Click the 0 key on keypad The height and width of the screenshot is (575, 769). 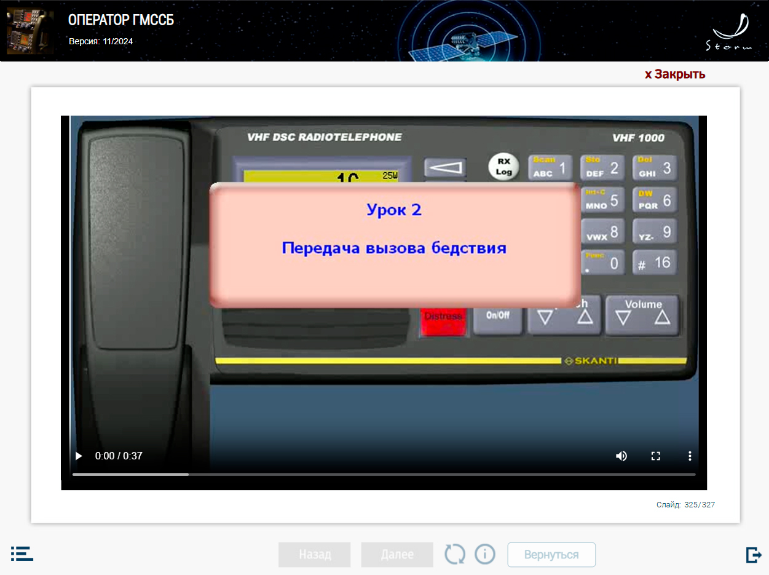coord(603,263)
